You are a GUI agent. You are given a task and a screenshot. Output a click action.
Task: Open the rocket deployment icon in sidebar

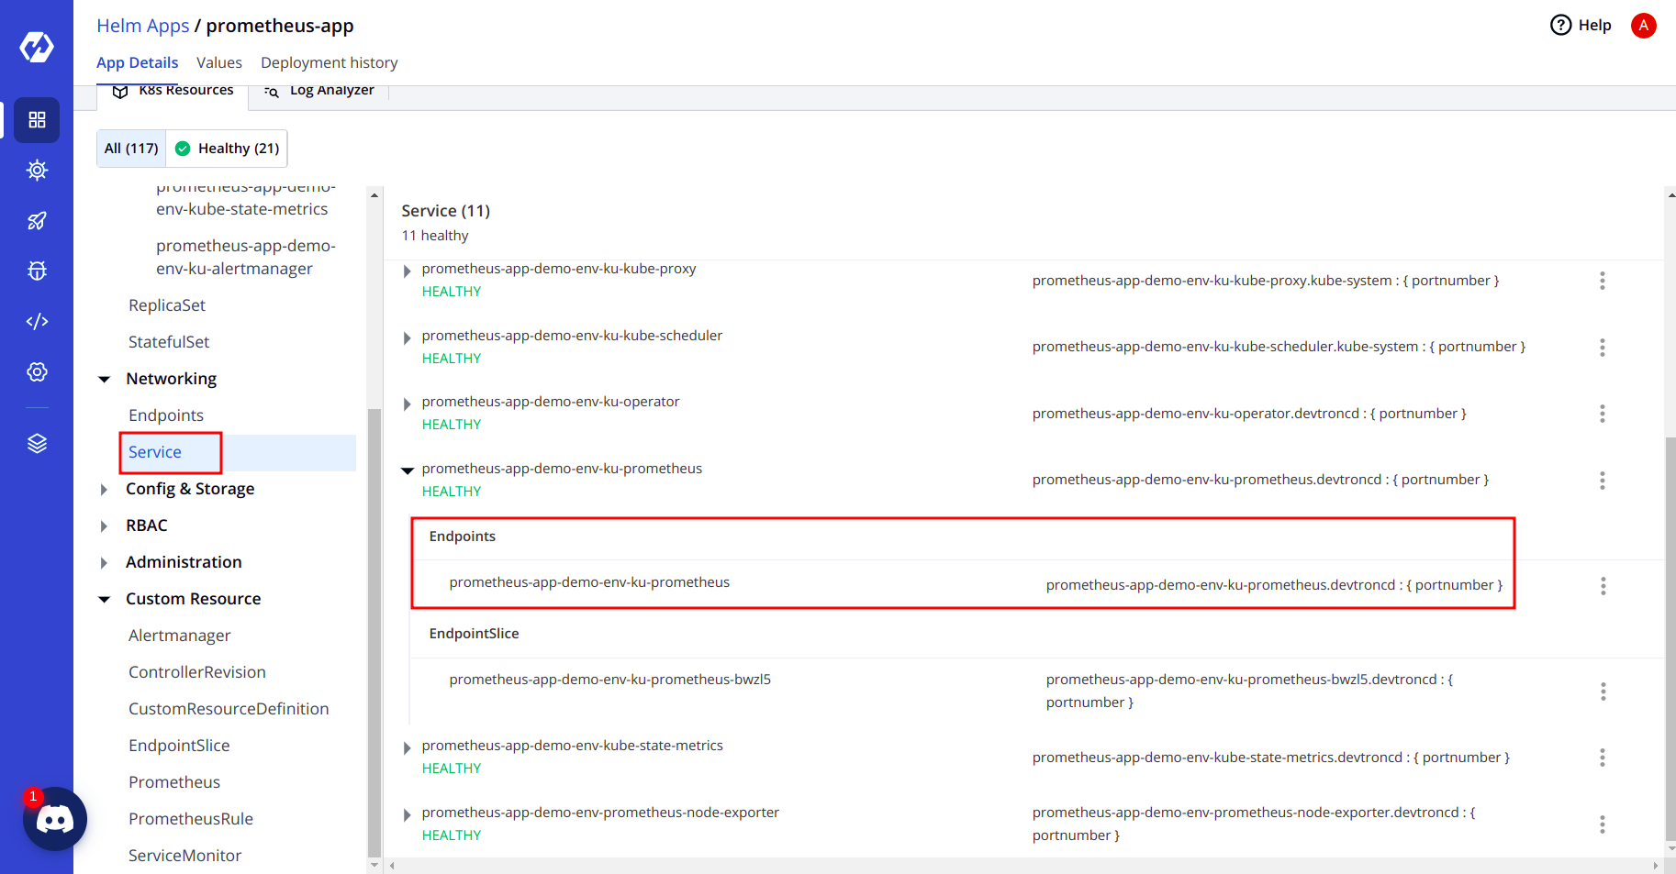pyautogui.click(x=37, y=221)
